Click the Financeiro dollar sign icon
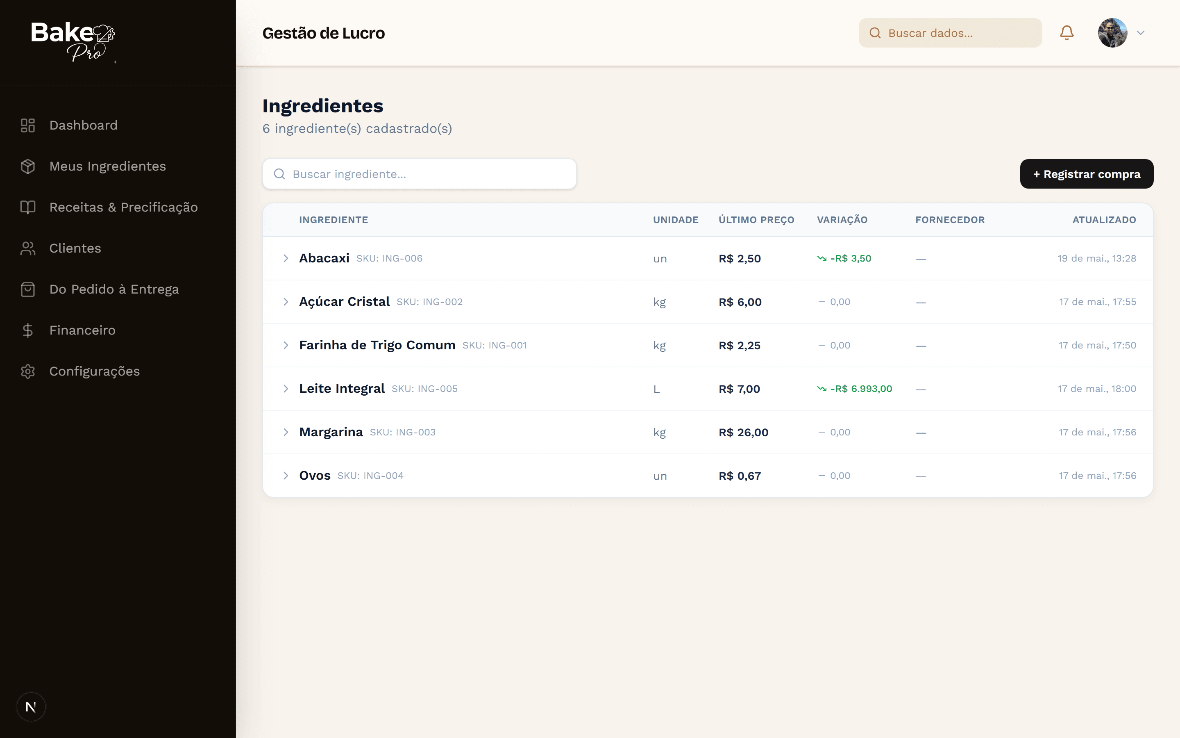This screenshot has width=1180, height=738. point(28,330)
